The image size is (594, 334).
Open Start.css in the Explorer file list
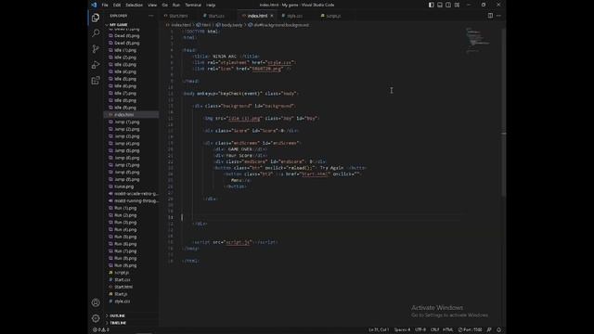click(131, 280)
